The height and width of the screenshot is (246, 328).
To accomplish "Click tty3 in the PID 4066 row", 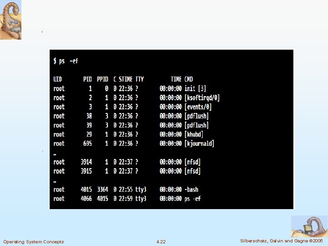I will (141, 199).
